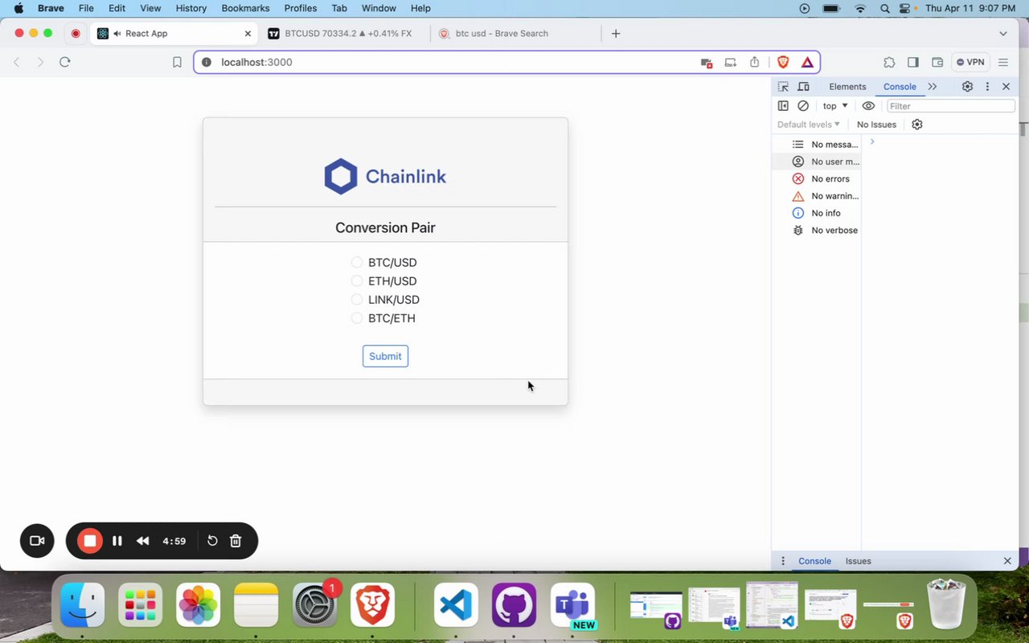Bookmark this page with bookmark icon
This screenshot has width=1029, height=643.
[177, 62]
